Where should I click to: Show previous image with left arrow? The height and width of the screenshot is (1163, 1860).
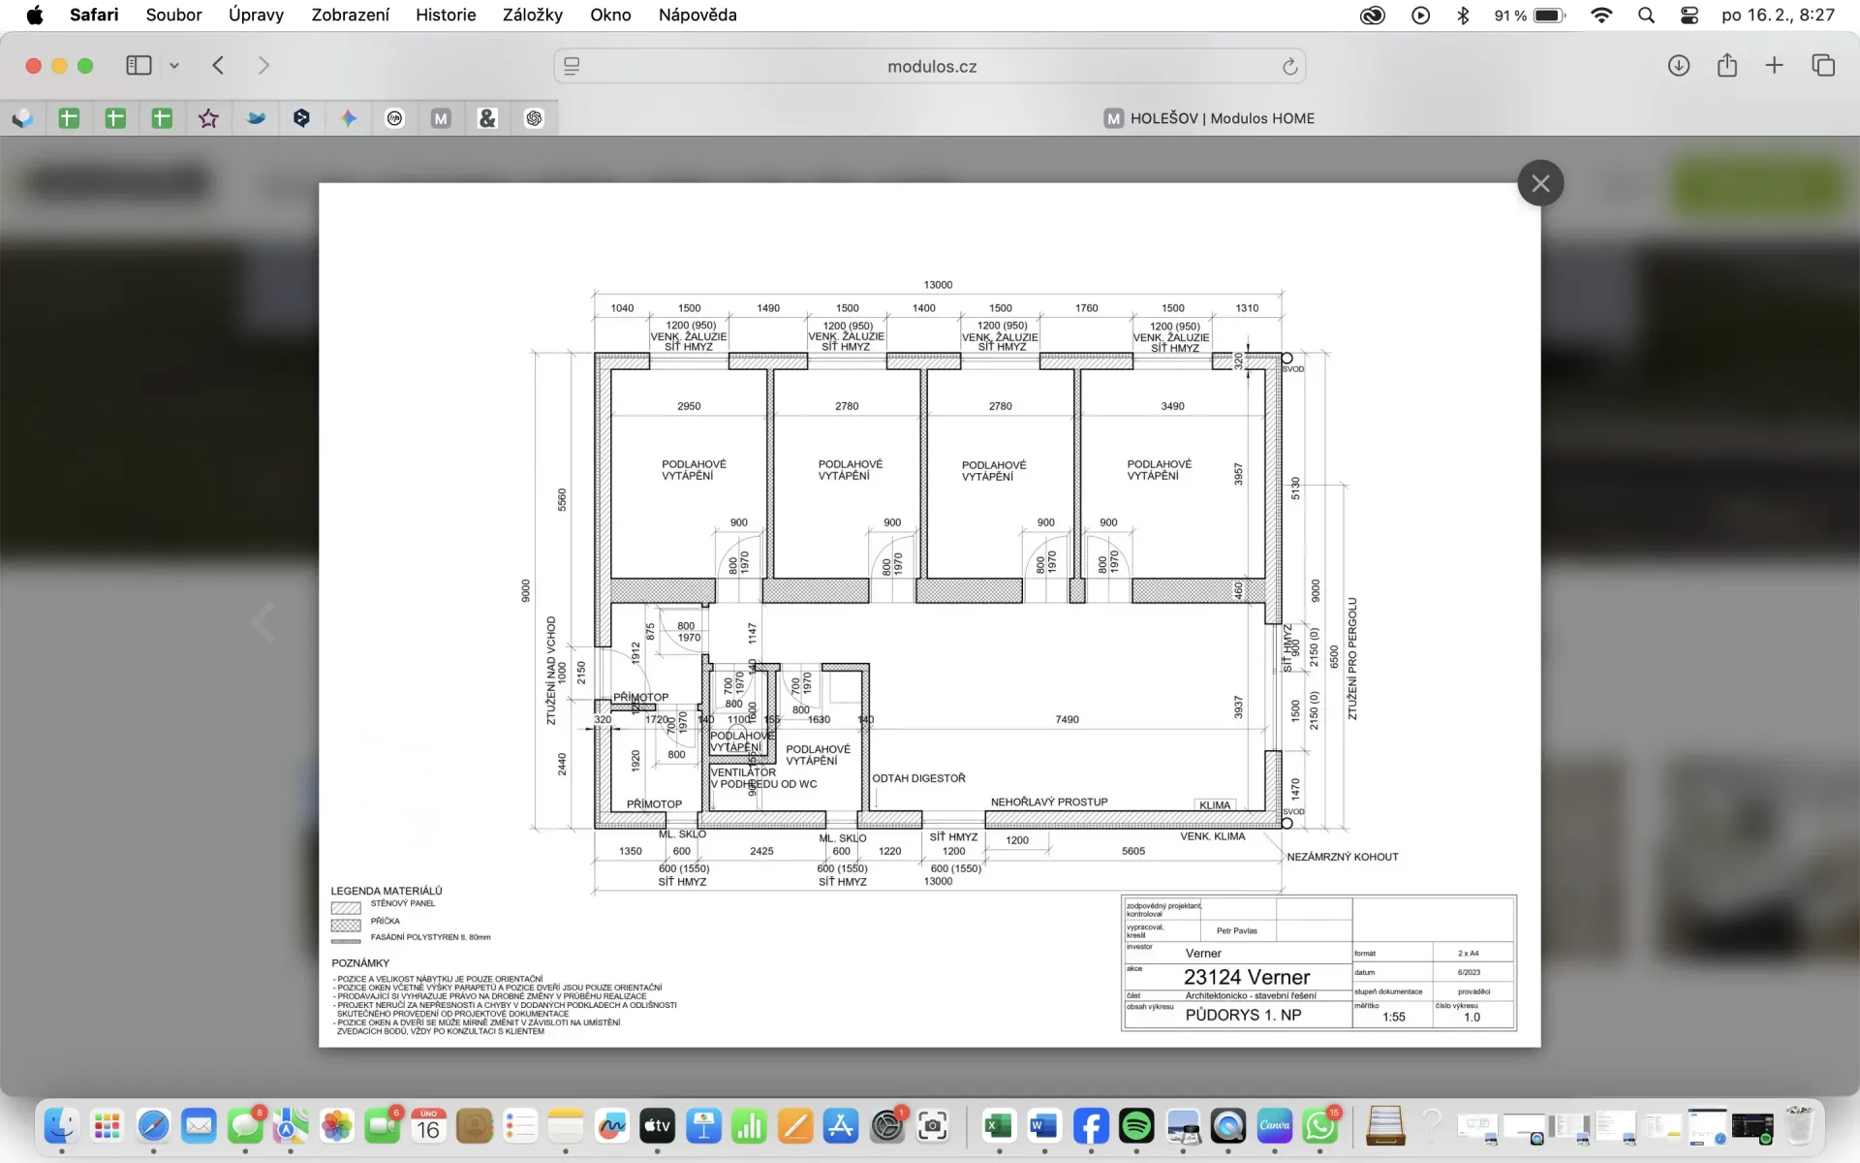point(263,621)
